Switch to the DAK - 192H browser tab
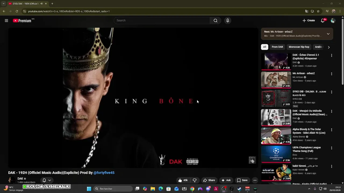344x193 pixels. (x=26, y=4)
